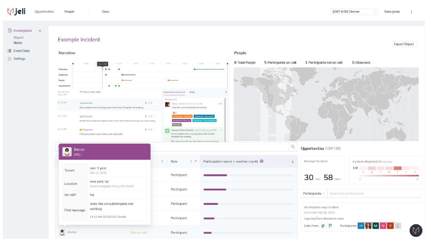Click the Settings gear icon
Viewport: 431px width, 241px height.
[10, 59]
